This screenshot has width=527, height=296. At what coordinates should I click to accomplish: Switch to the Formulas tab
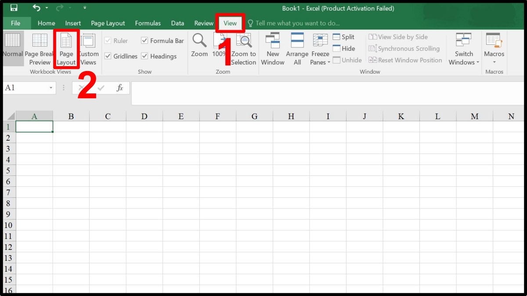point(148,23)
